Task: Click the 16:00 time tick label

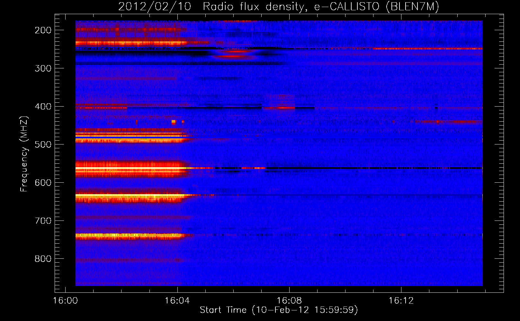Action: [65, 301]
